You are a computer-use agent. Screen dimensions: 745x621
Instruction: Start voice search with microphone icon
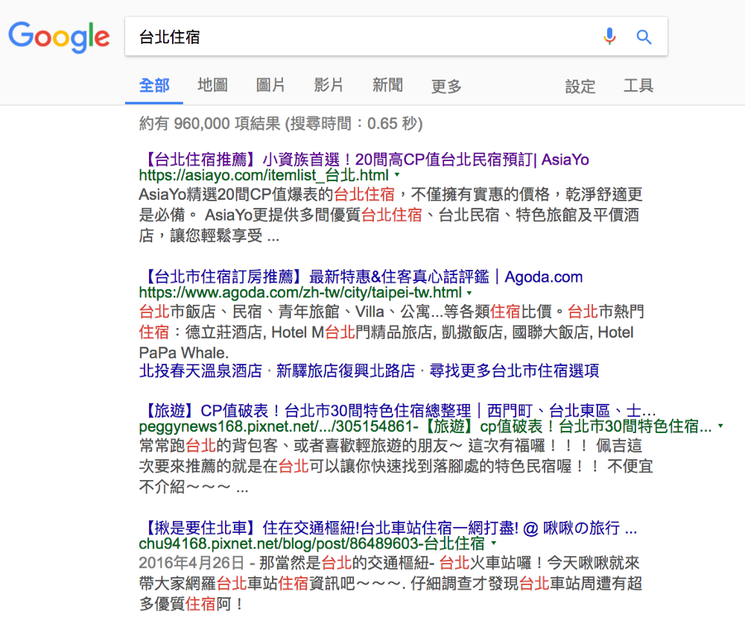coord(609,36)
